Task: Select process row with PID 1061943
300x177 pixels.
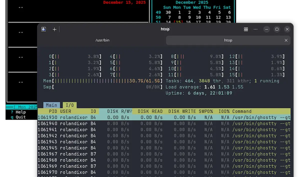Action: tap(164, 142)
